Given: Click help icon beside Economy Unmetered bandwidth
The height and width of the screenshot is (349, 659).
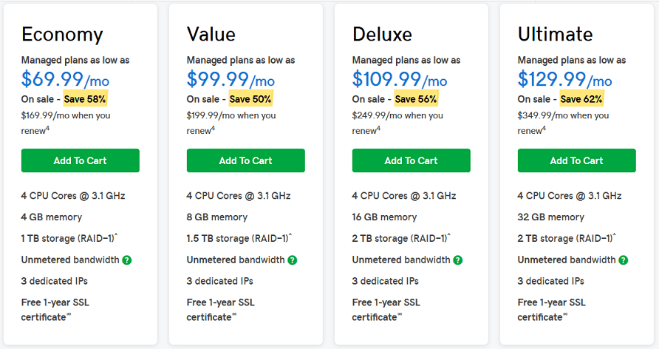Looking at the screenshot, I should click(x=127, y=260).
